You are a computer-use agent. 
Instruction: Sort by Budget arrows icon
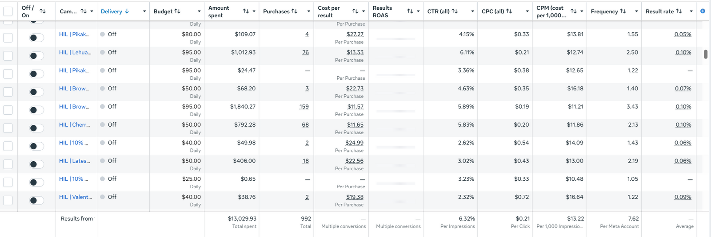177,11
